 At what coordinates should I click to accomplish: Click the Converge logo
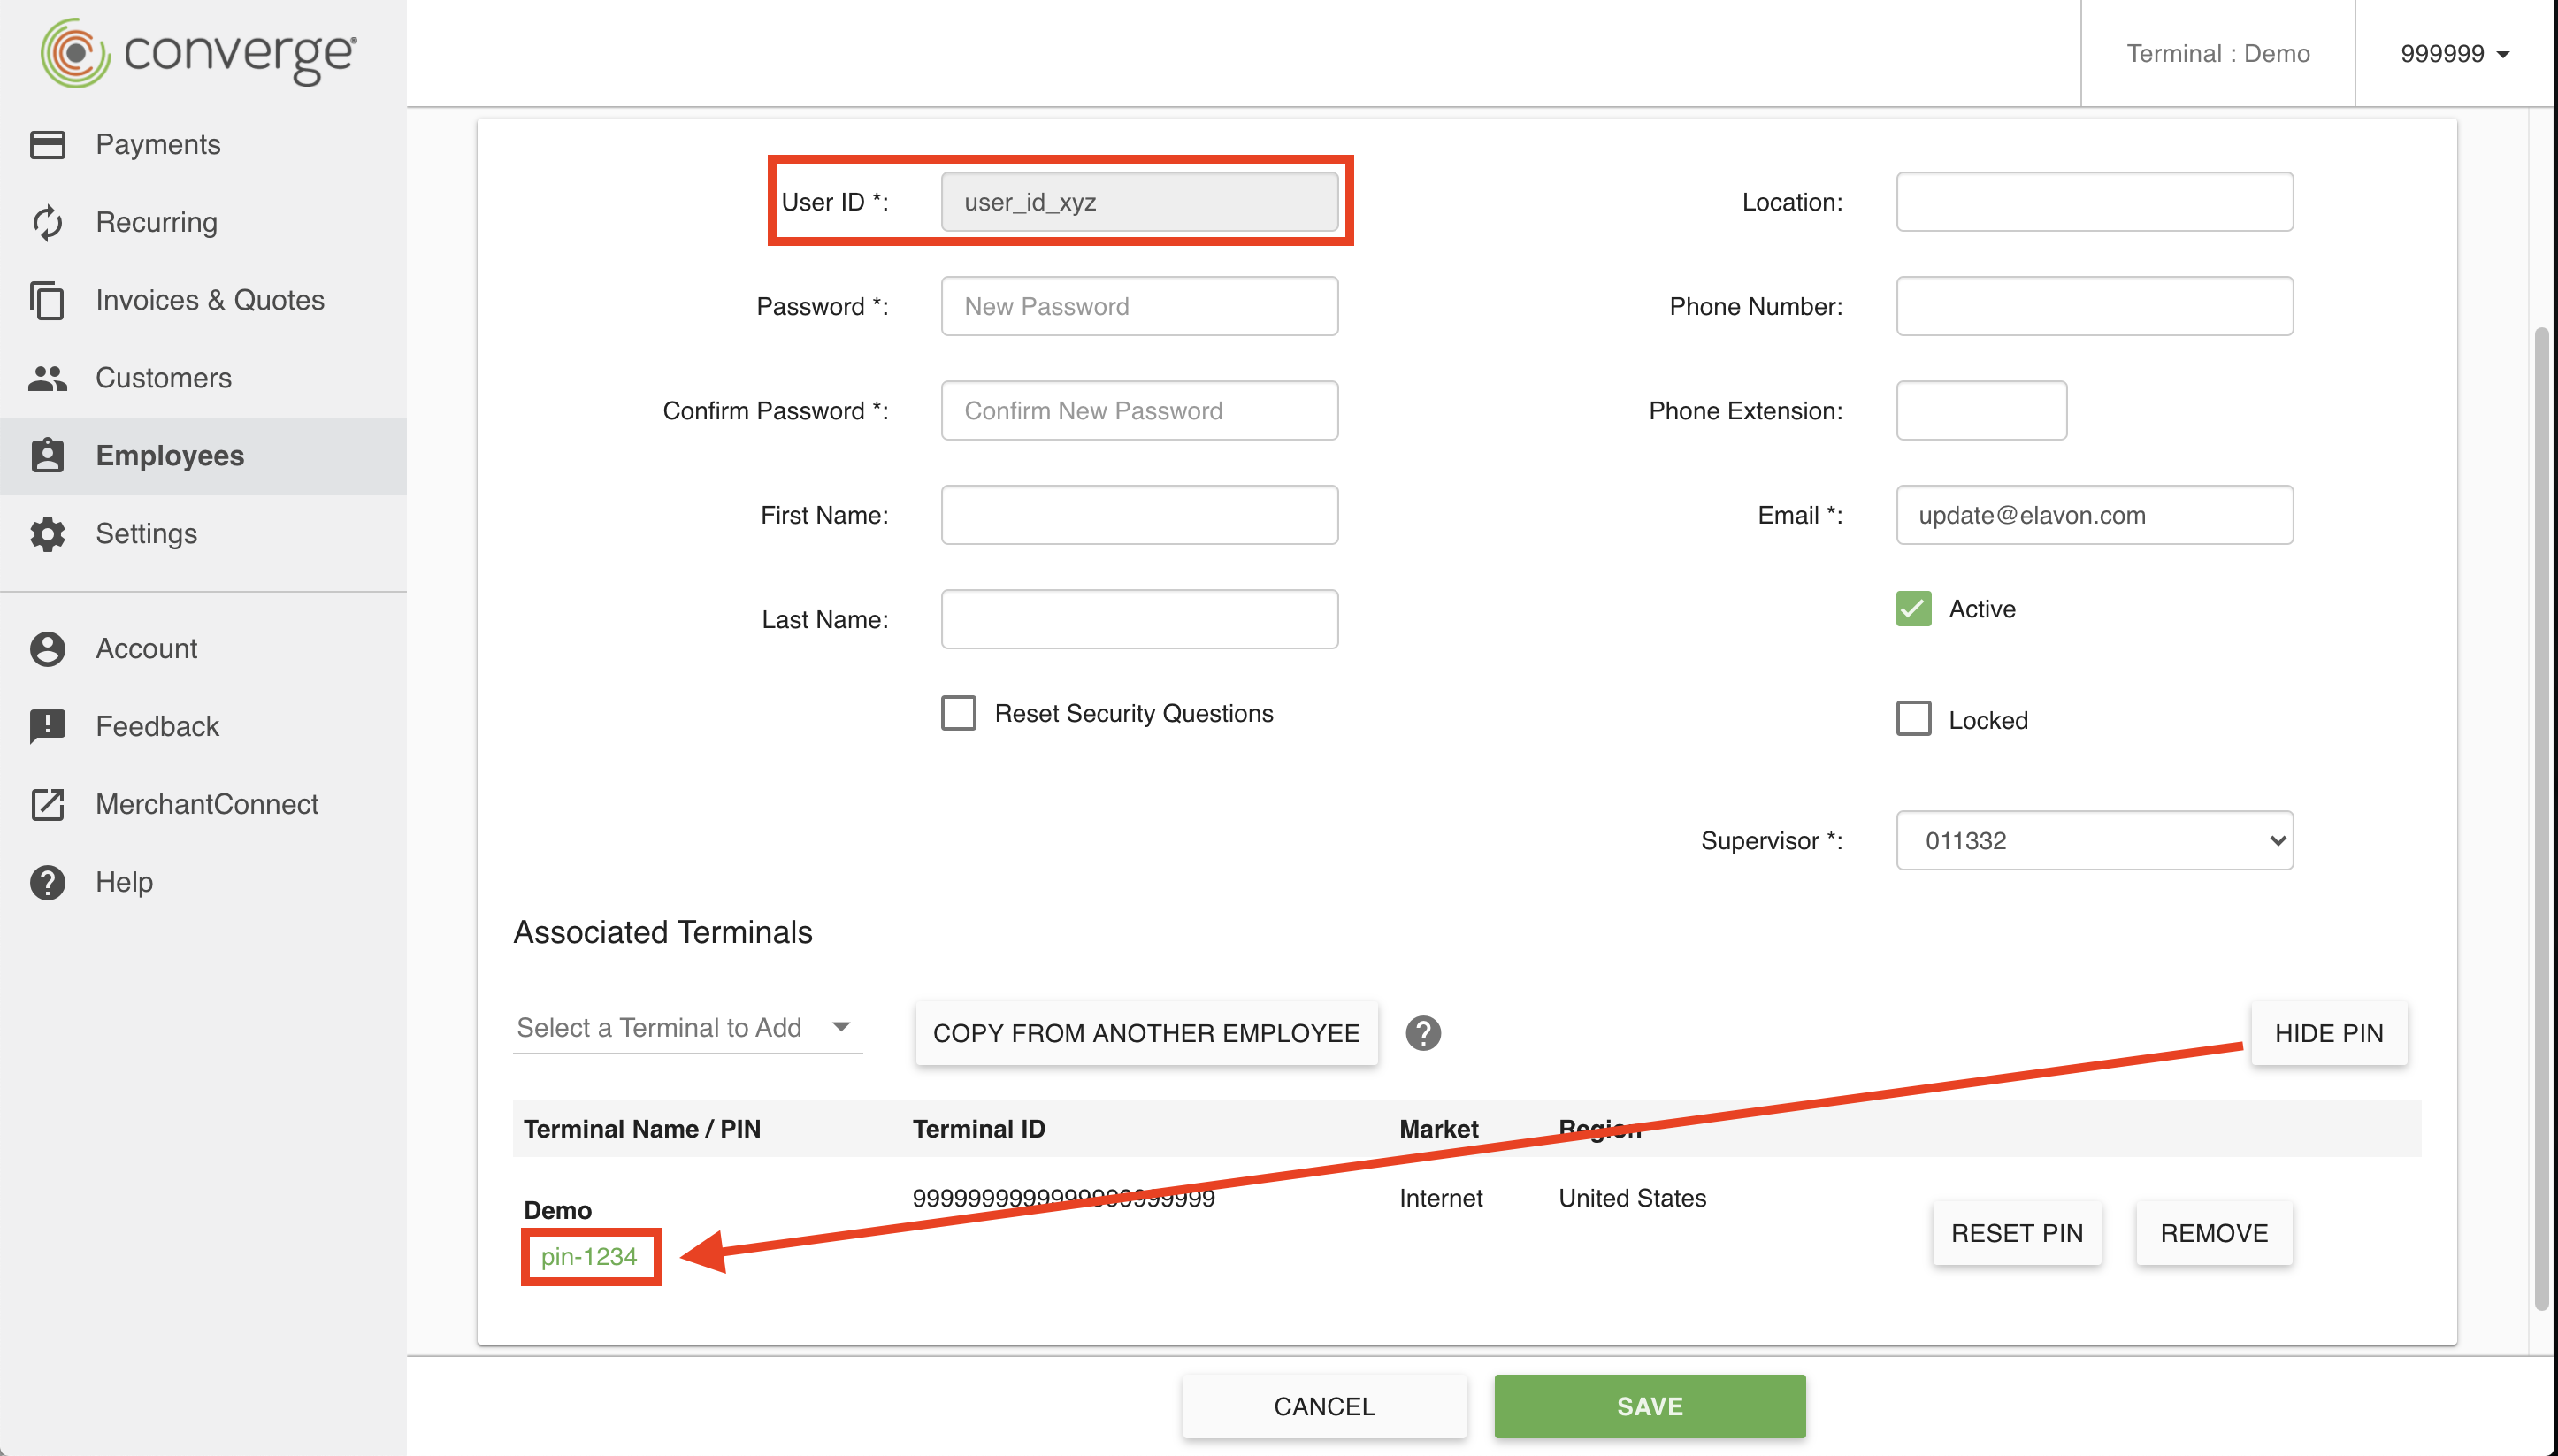click(198, 53)
